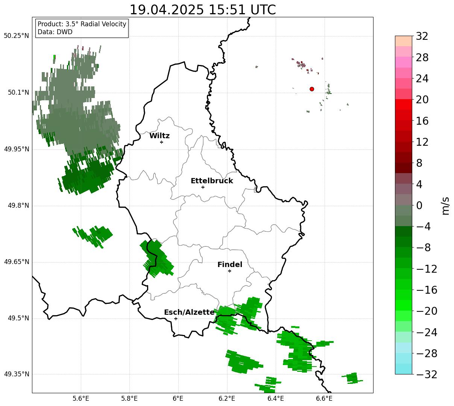
Task: Click the 6.2°E longitude label
Action: click(x=227, y=398)
